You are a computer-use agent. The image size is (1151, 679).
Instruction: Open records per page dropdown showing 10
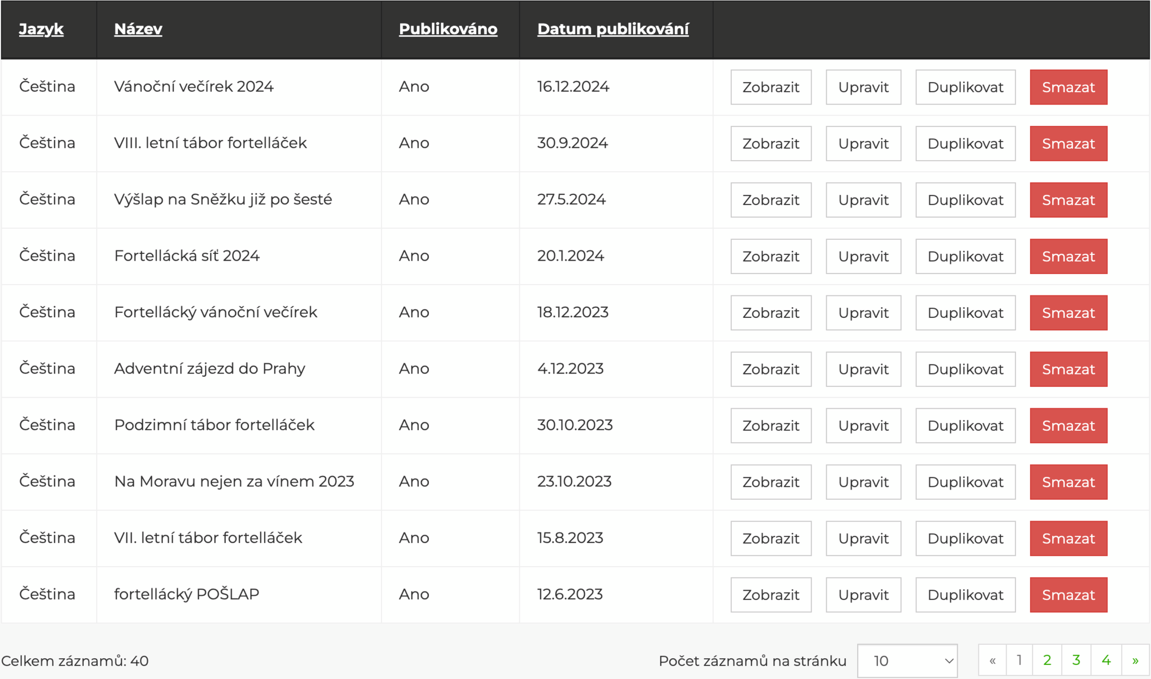[907, 660]
